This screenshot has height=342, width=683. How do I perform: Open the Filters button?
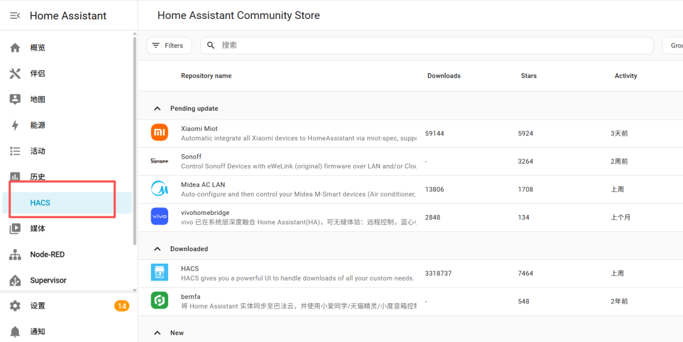pyautogui.click(x=169, y=46)
